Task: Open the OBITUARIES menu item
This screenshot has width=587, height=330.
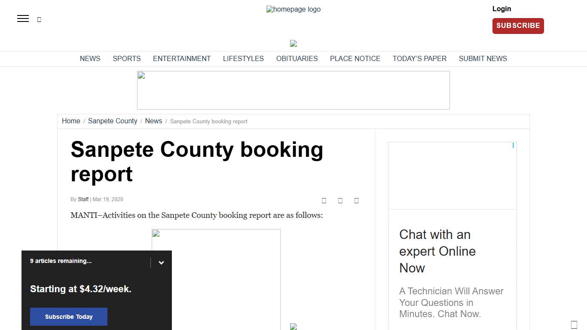Action: [297, 58]
